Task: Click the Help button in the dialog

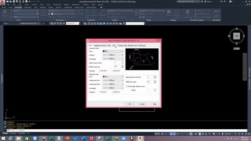Action: point(155,104)
